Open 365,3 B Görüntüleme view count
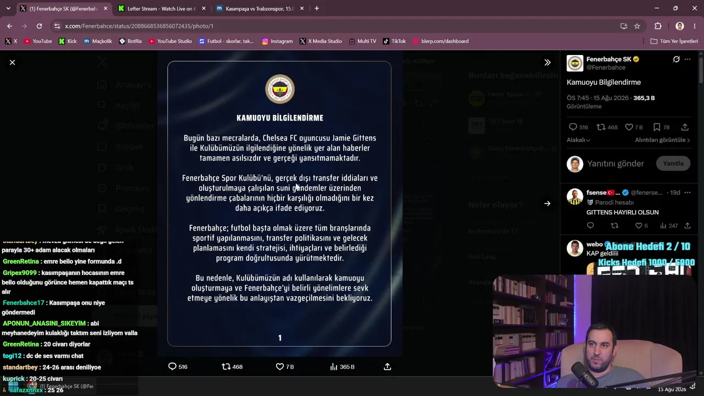 coord(644,98)
